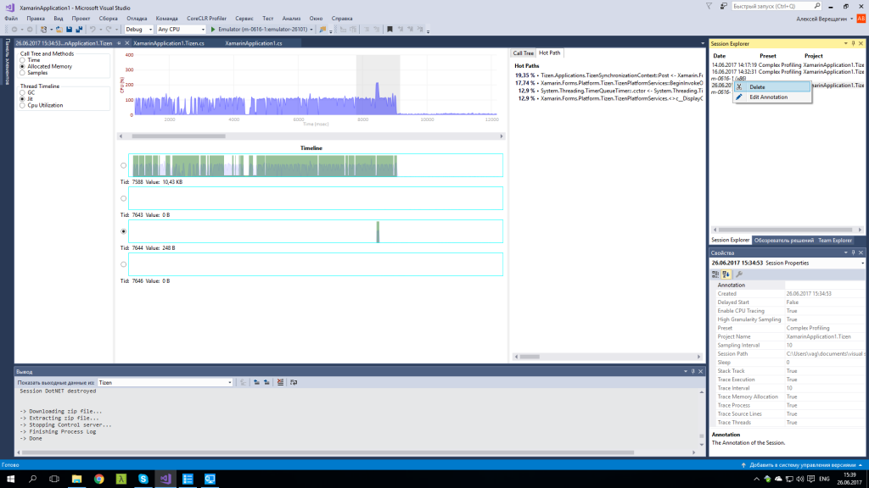Select the radio button for thread Tid 7646
Viewport: 869px width, 488px height.
124,264
